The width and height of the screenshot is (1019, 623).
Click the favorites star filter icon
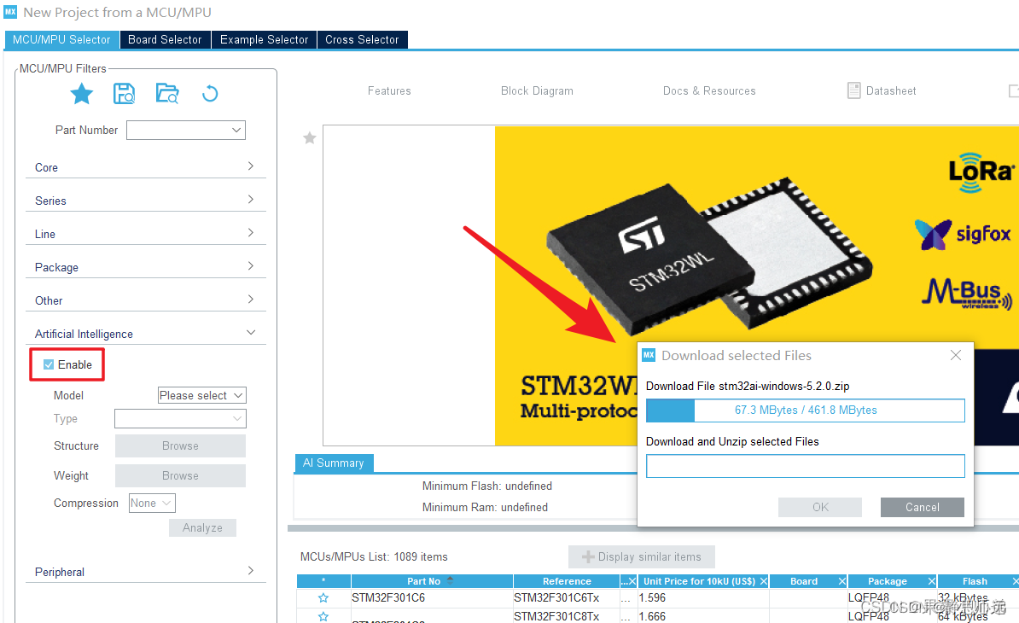81,94
